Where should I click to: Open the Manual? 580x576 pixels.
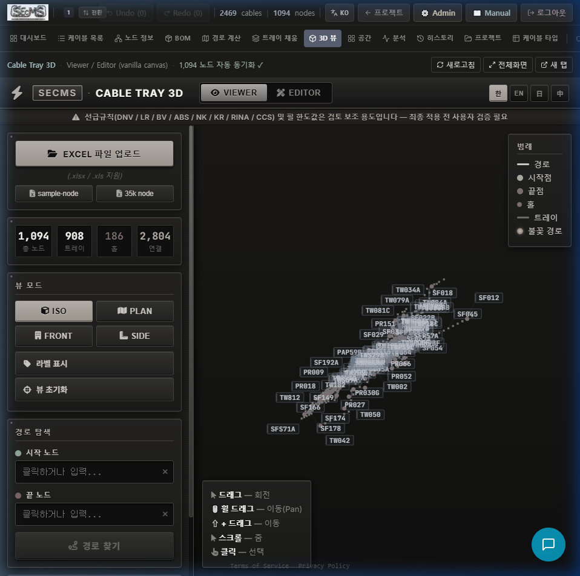pos(491,13)
